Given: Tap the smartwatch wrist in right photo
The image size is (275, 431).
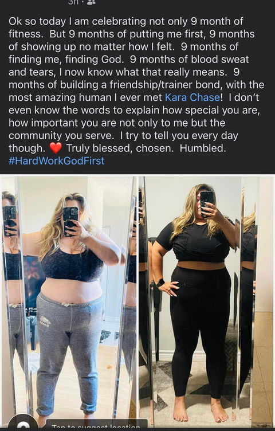Looking at the screenshot, I should pyautogui.click(x=160, y=283).
